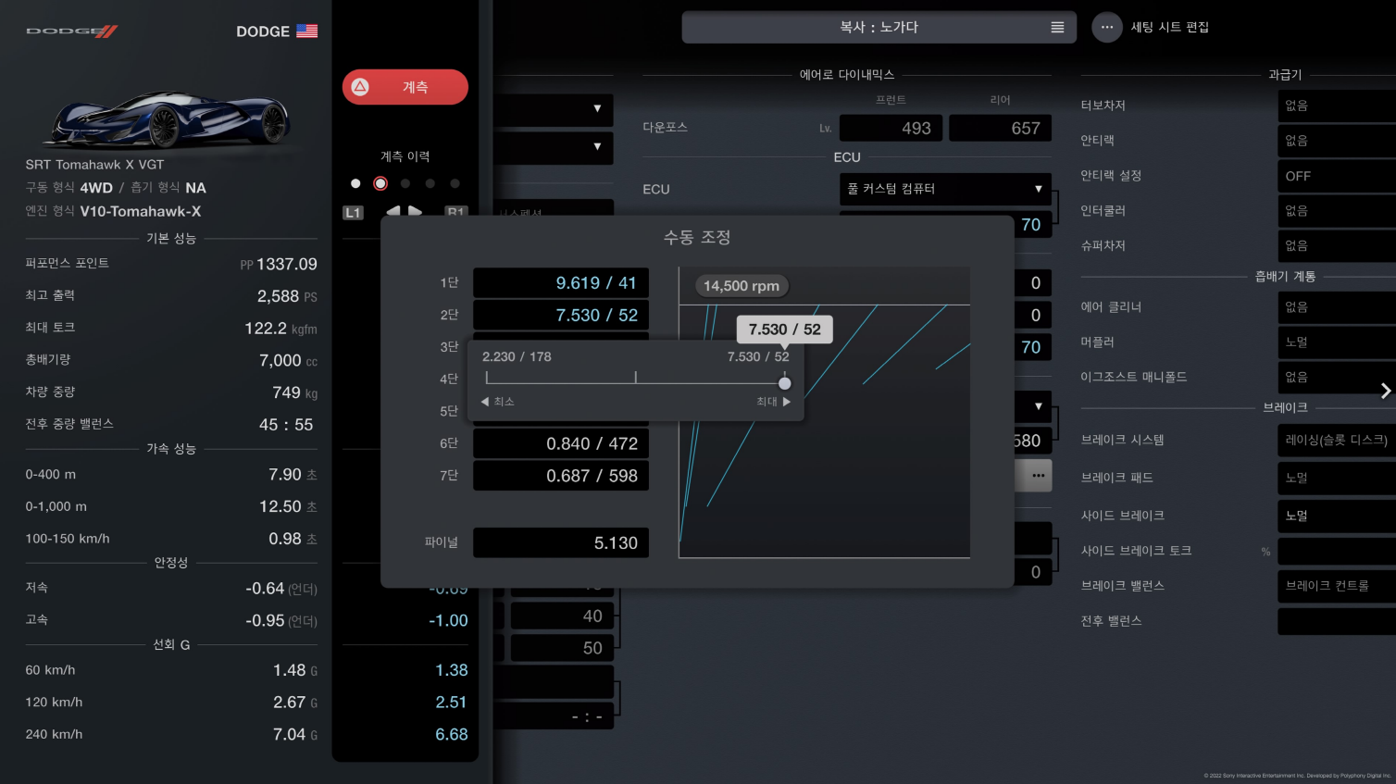Click the US flag icon beside DODGE
This screenshot has width=1396, height=784.
pos(307,31)
